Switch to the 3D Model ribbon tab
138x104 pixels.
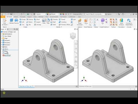point(9,17)
